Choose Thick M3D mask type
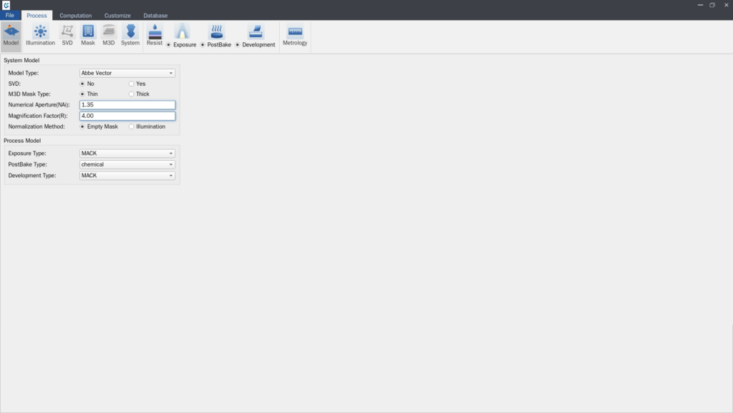733x413 pixels. pyautogui.click(x=132, y=94)
